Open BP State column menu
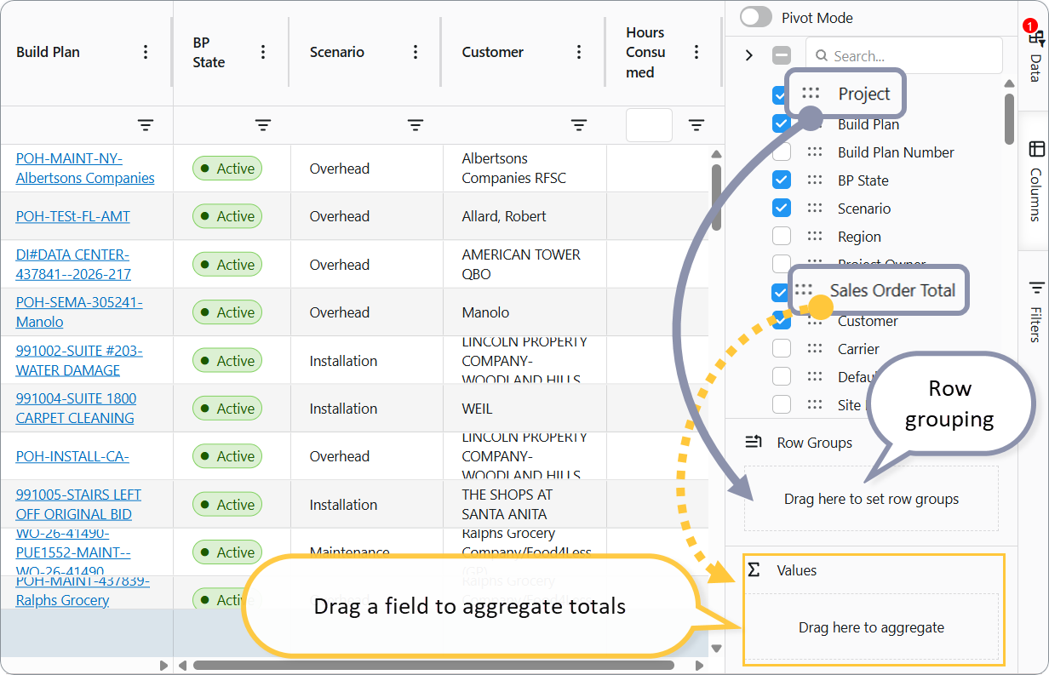The height and width of the screenshot is (675, 1049). (x=263, y=52)
